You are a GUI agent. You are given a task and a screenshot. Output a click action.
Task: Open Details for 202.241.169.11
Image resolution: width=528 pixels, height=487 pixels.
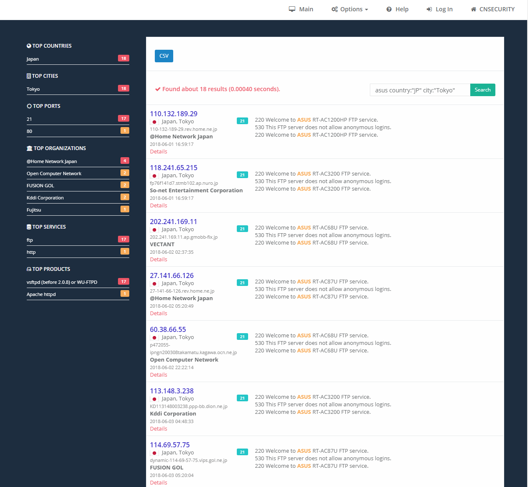159,260
